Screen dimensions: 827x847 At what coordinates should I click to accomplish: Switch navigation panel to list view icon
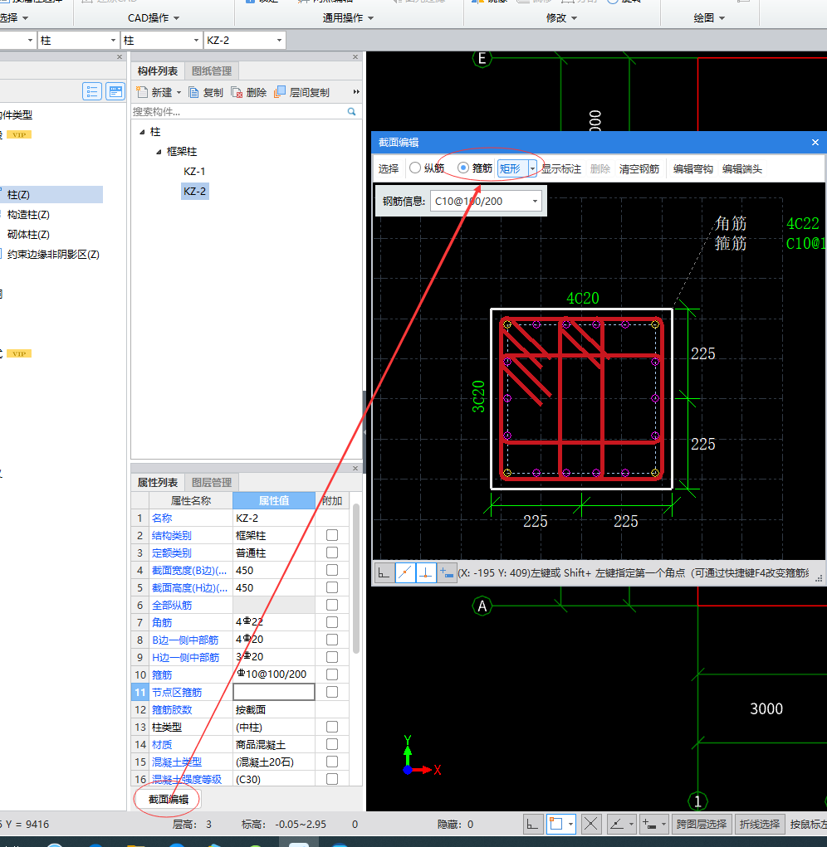92,91
